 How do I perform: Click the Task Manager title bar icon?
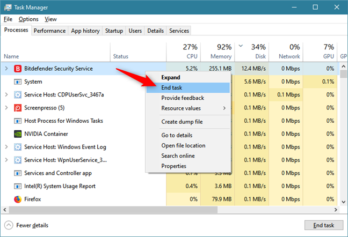[x=8, y=8]
